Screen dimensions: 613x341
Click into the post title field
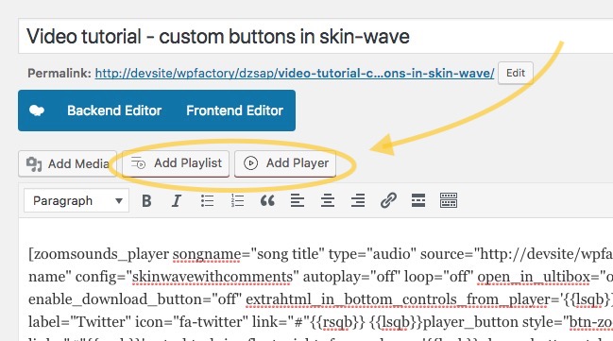[x=315, y=37]
